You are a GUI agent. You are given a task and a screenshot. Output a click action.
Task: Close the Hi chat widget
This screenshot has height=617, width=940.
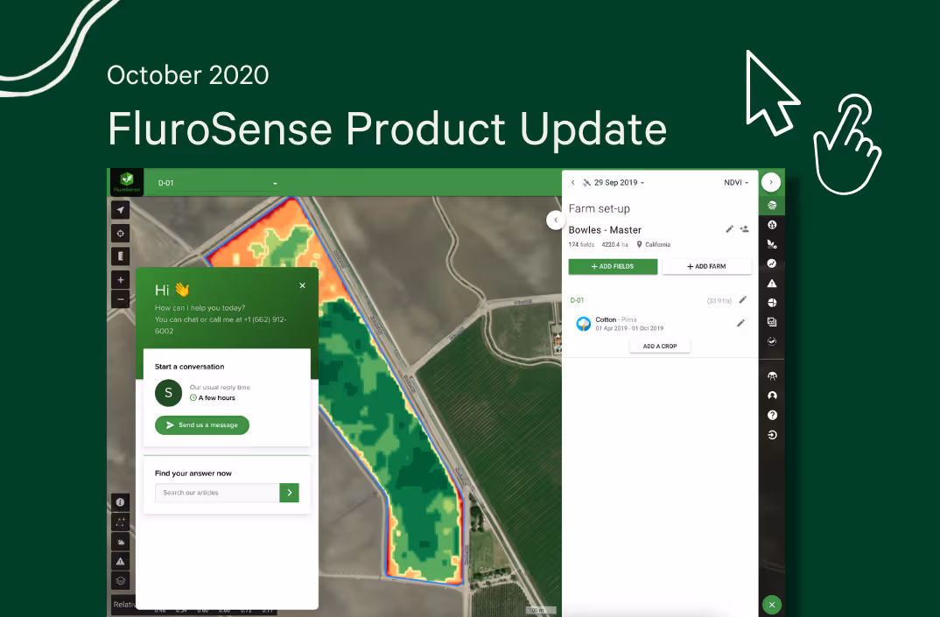coord(302,285)
